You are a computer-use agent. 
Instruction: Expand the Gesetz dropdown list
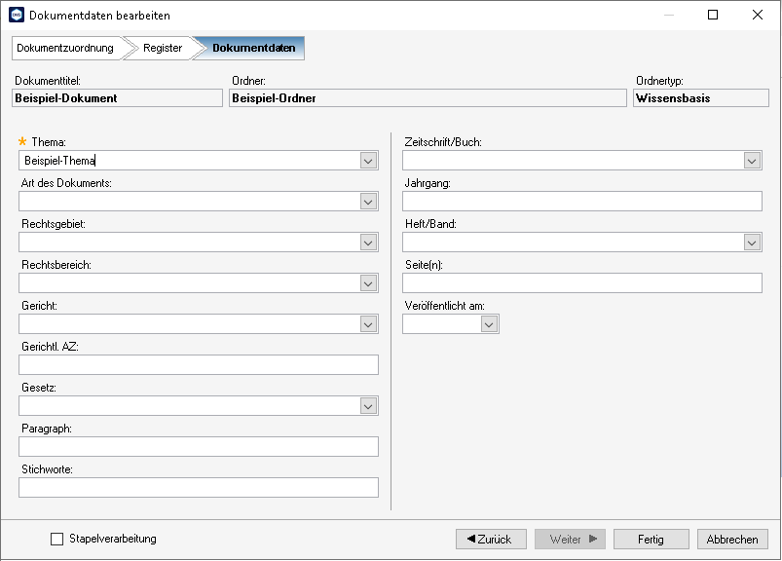click(368, 406)
